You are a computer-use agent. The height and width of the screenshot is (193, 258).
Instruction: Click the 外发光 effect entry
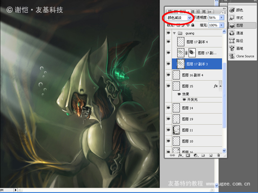point(192,100)
